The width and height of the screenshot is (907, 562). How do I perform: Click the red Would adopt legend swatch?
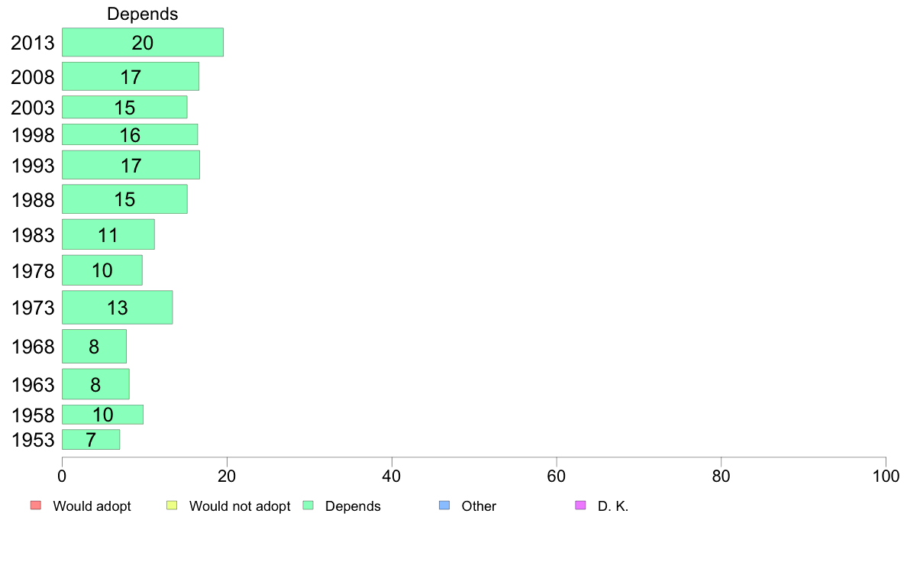tap(36, 505)
